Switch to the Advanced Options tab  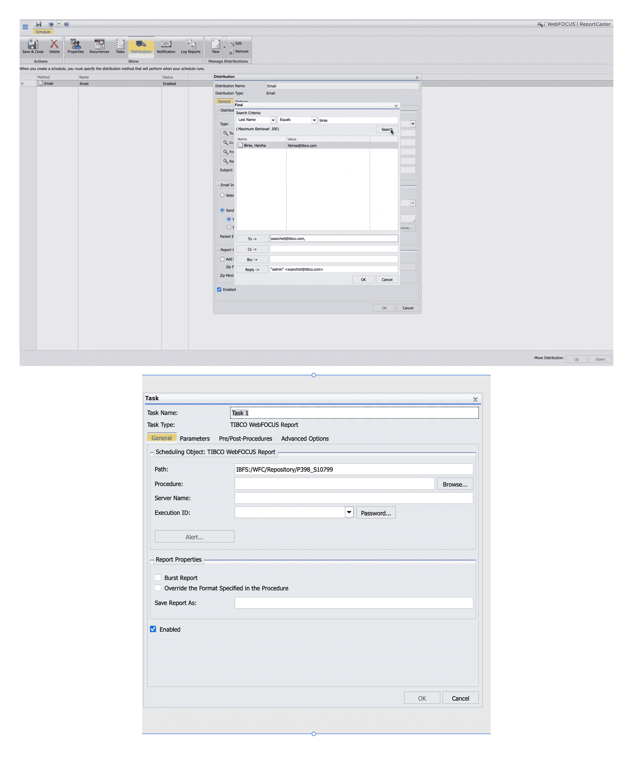304,438
